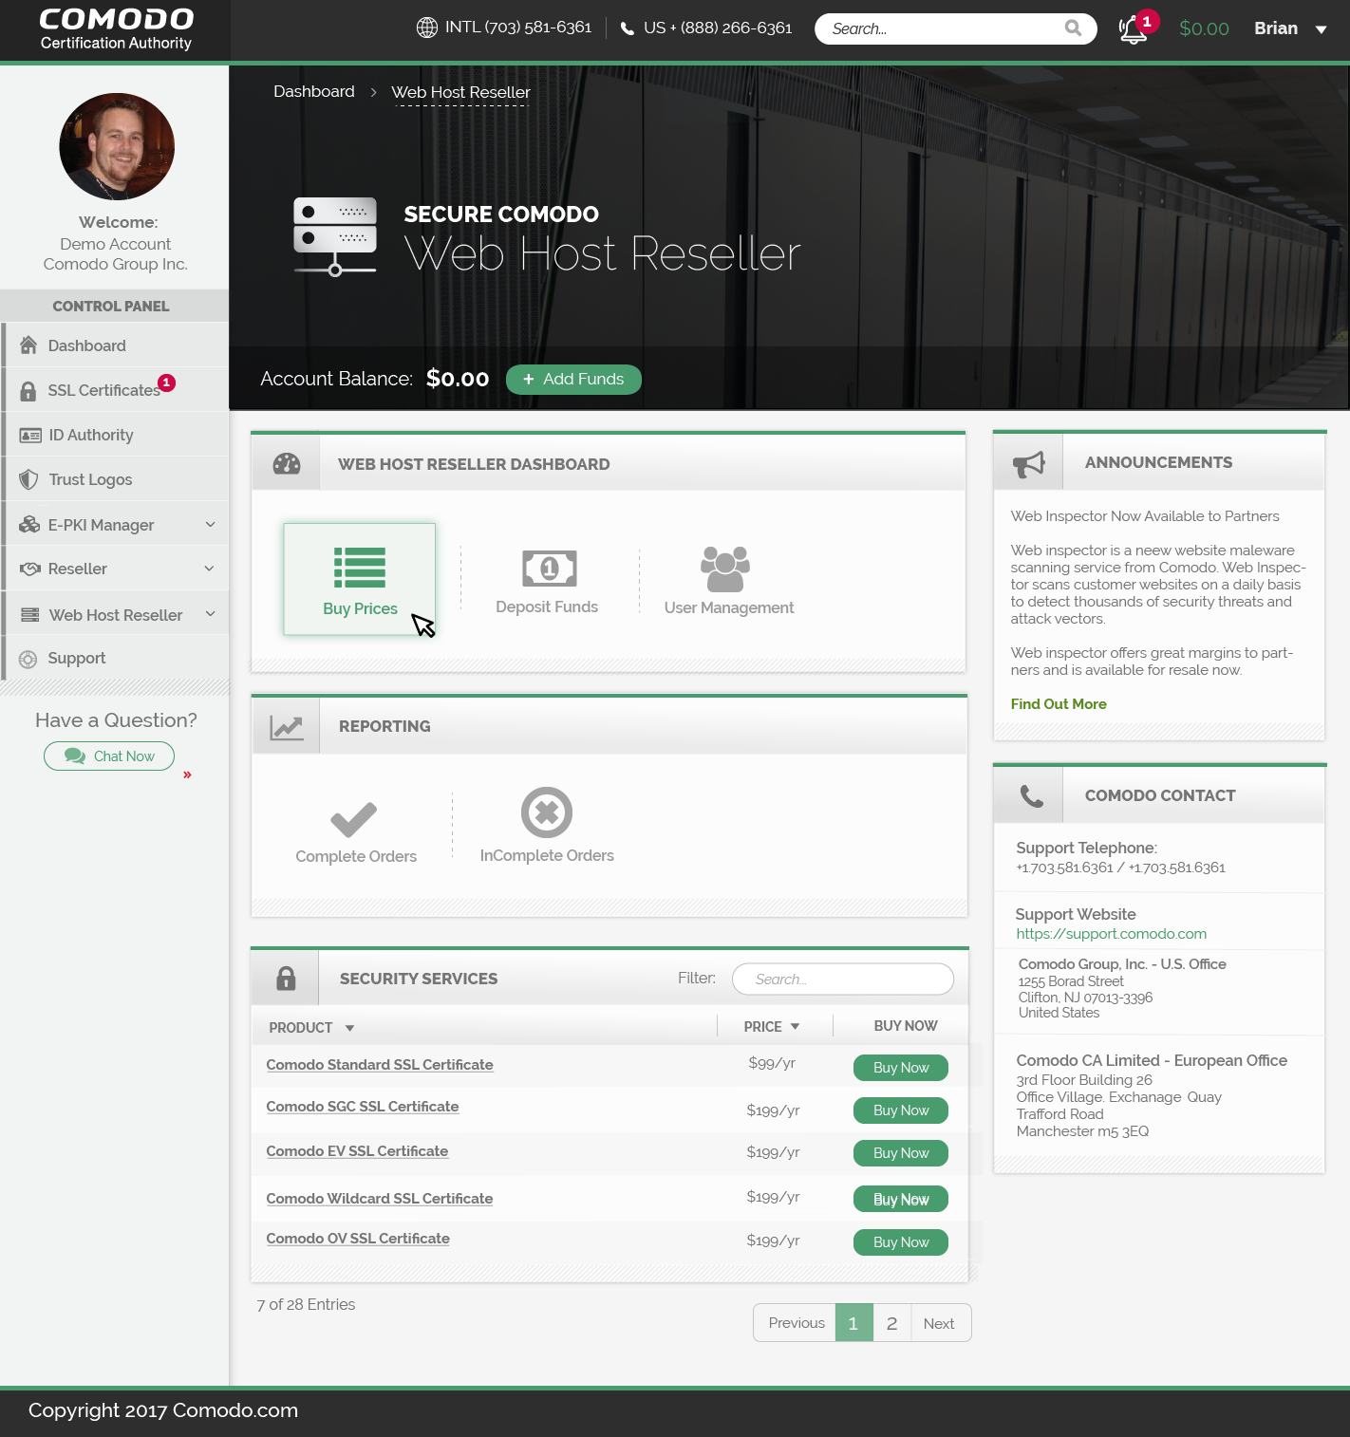Viewport: 1350px width, 1437px height.
Task: Click the Reporting chart icon
Action: (287, 727)
